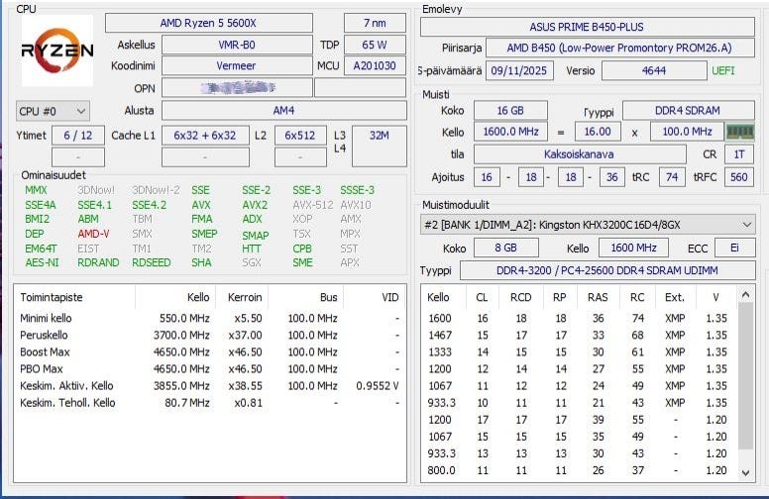Image resolution: width=769 pixels, height=499 pixels.
Task: Click the 09/11/2025 BIOS date field
Action: (519, 70)
